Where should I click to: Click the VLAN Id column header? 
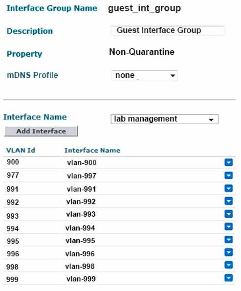click(x=21, y=150)
